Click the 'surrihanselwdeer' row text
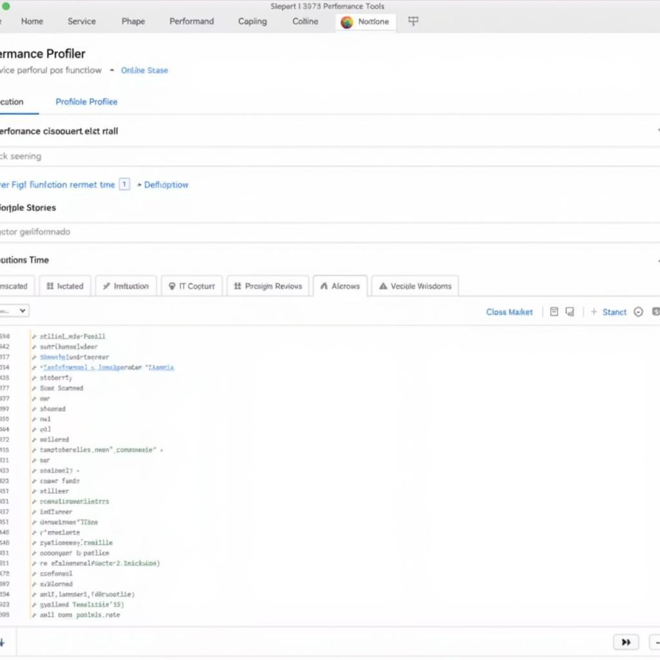Viewport: 660px width, 660px height. [68, 347]
